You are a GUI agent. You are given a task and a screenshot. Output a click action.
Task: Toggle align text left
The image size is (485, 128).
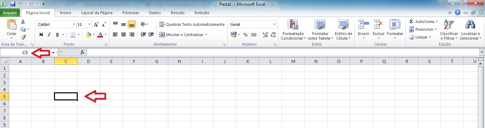tap(115, 35)
